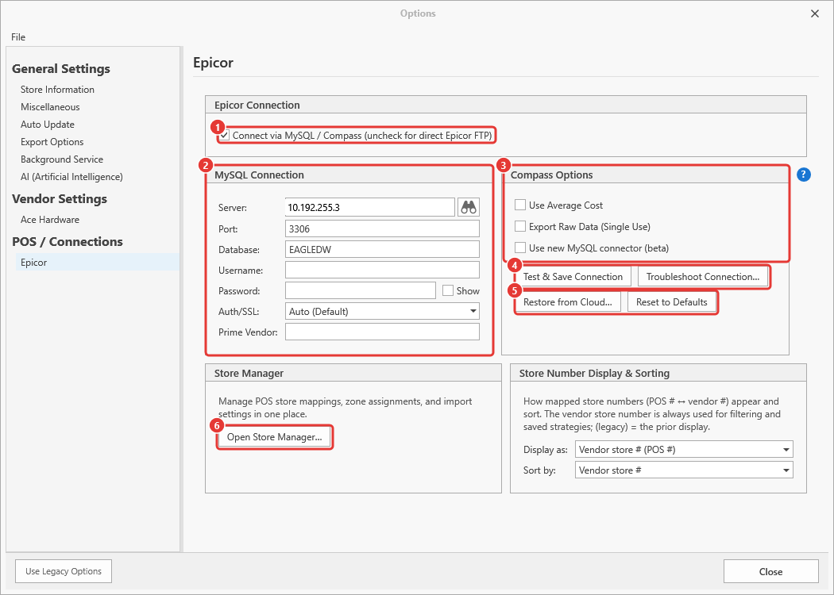Click the POS / Connections heading

pyautogui.click(x=68, y=242)
